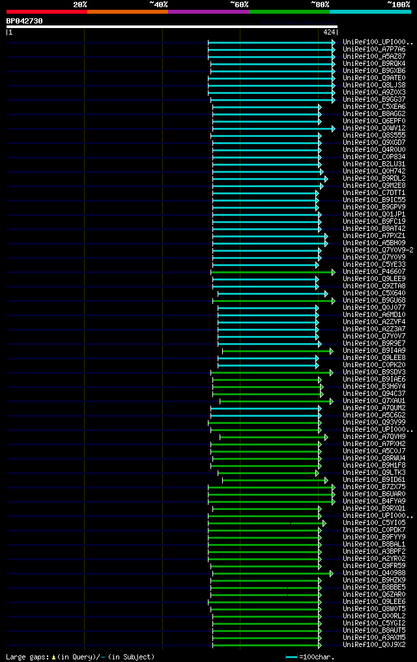
Task: Select the UniRef100_Q9ZTA8 label
Action: click(x=374, y=286)
